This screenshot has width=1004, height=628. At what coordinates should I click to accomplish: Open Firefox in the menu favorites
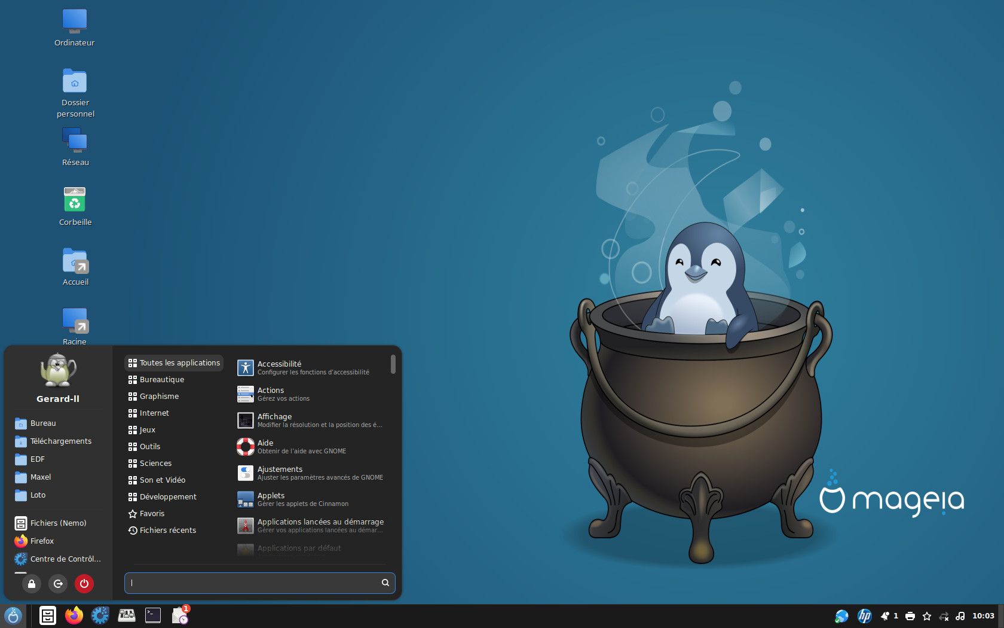point(58,541)
